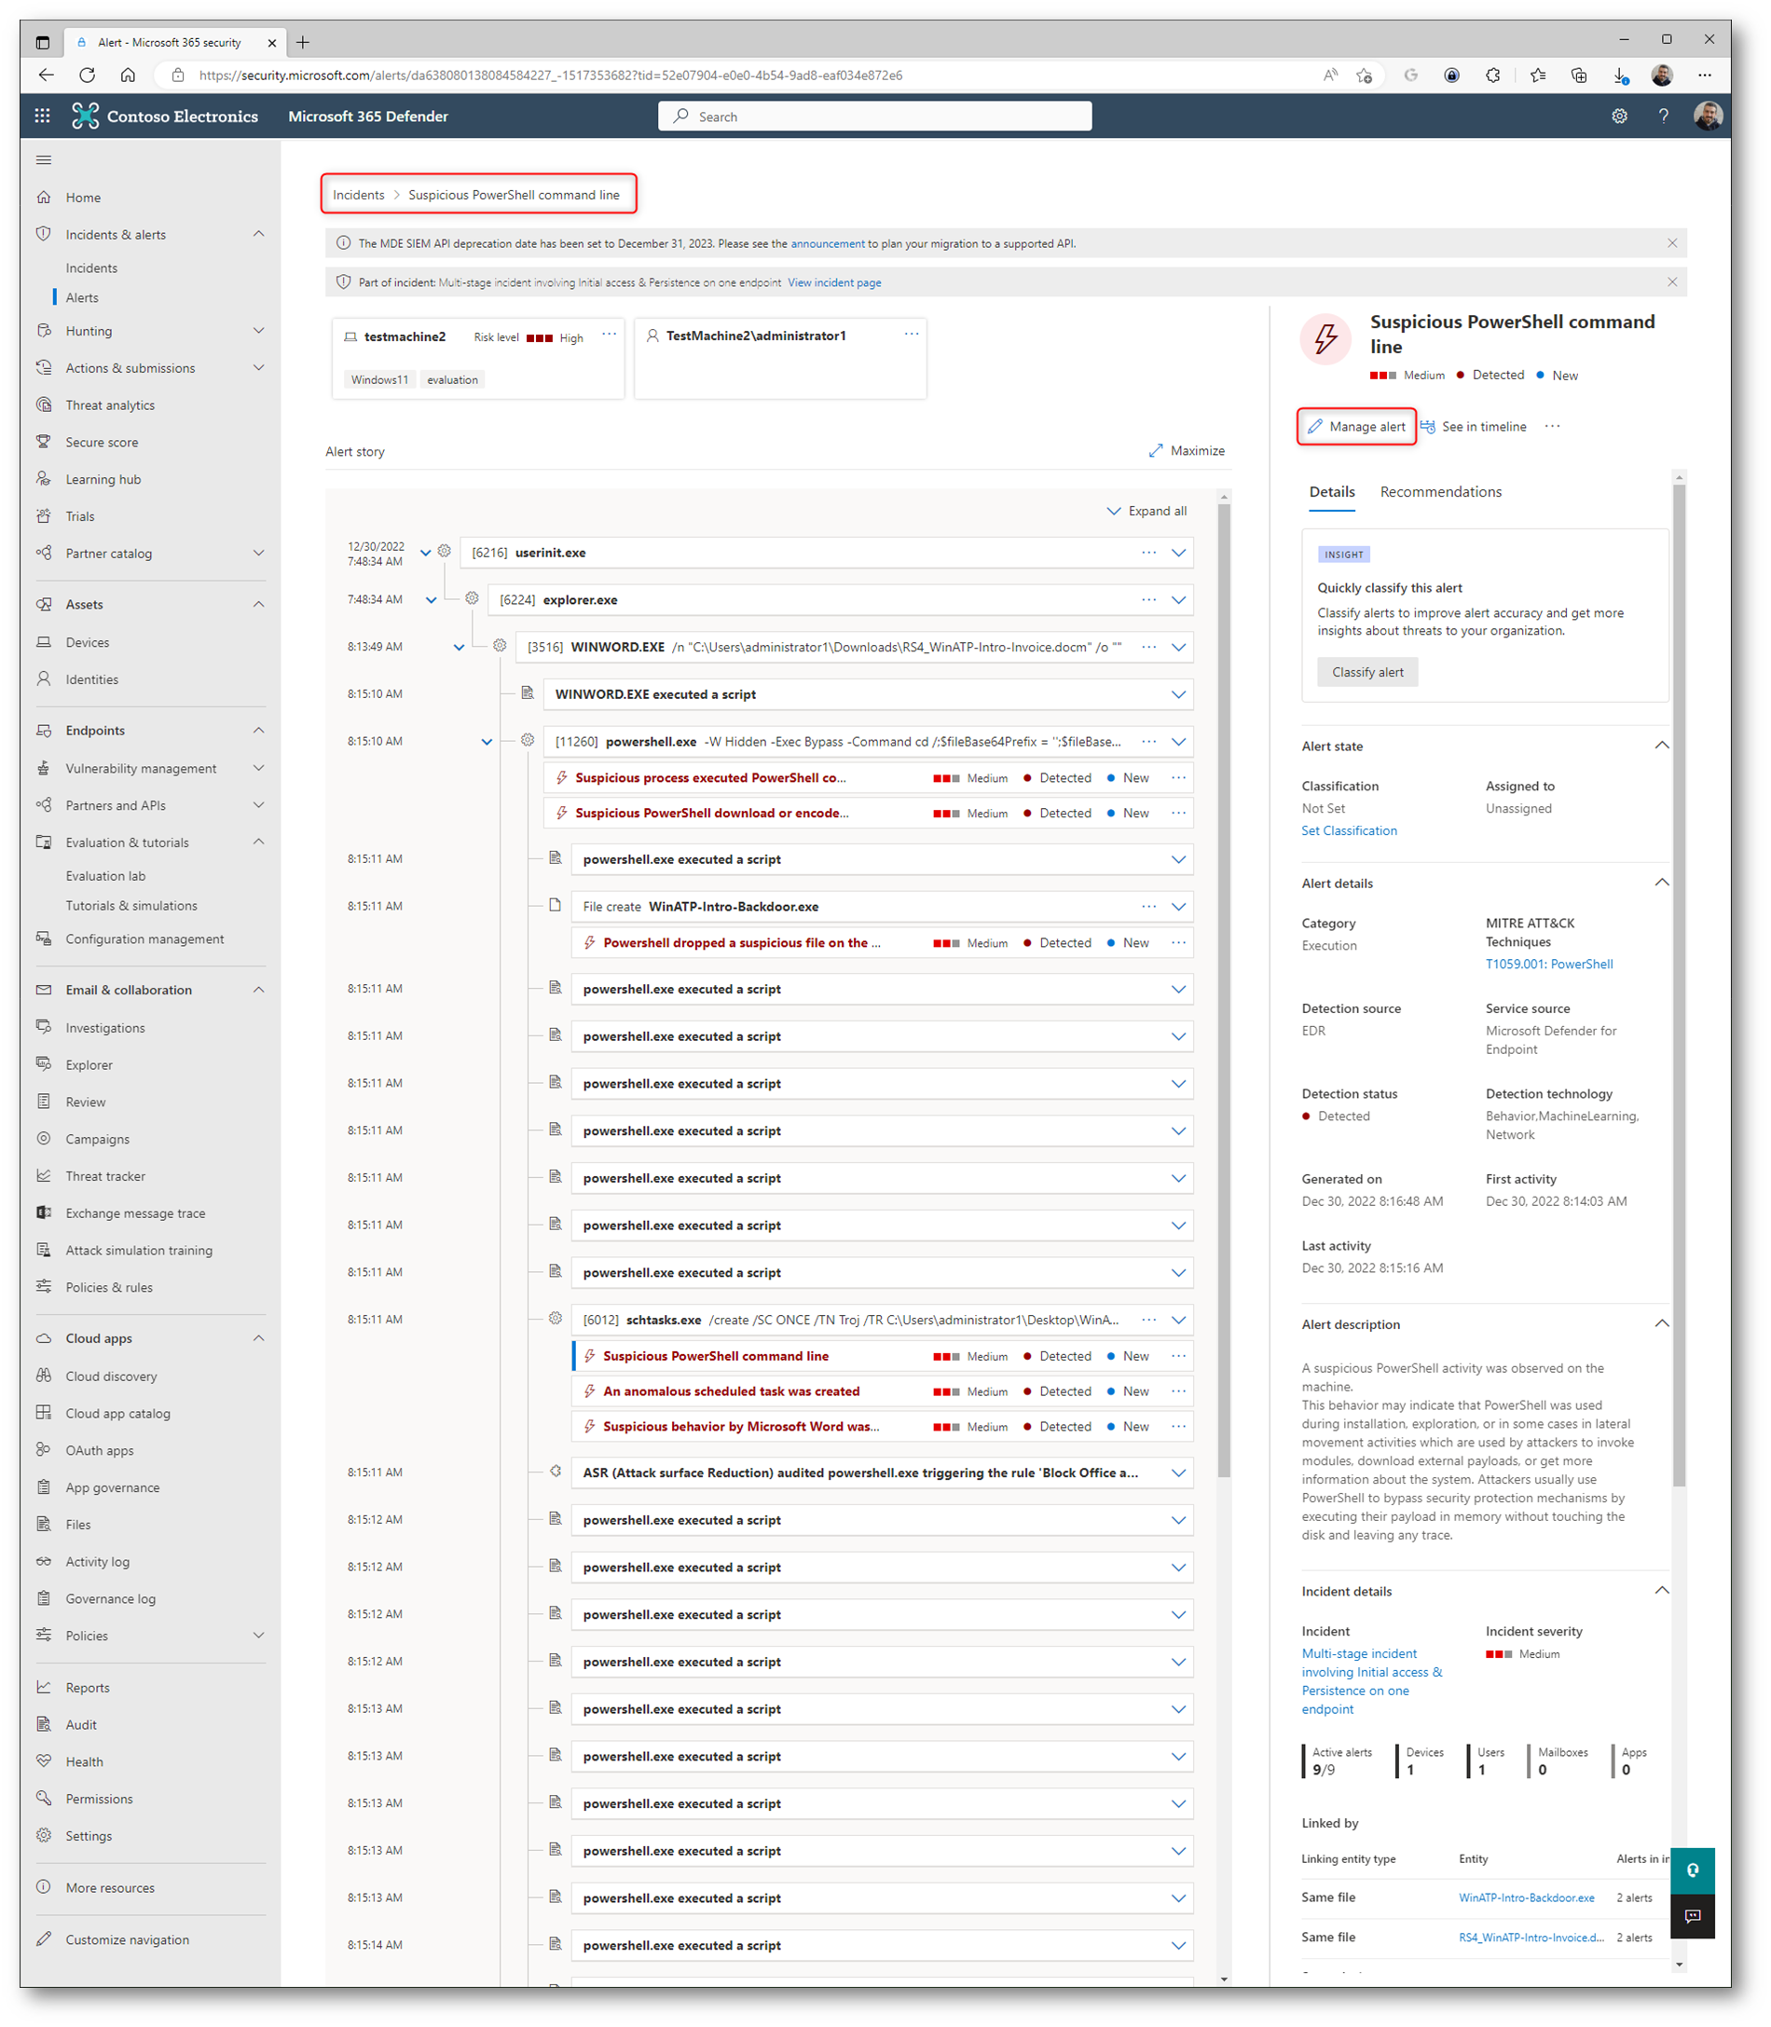Open the T1059.001: PowerShell technique link

coord(1548,964)
